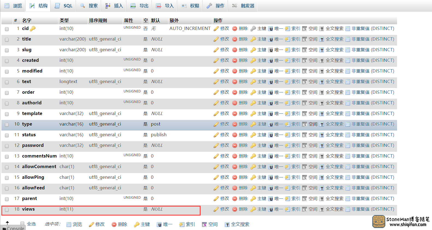Click 全文搜索 link in the bottom action bar
The width and height of the screenshot is (432, 230).
coord(240,224)
